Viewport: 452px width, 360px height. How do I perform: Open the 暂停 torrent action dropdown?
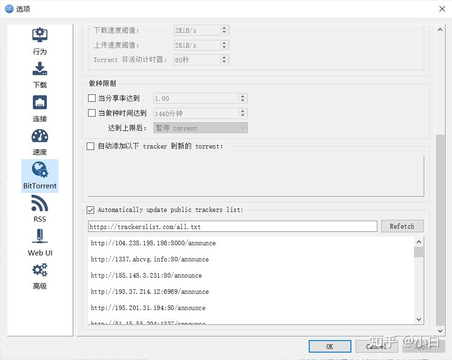pyautogui.click(x=200, y=128)
